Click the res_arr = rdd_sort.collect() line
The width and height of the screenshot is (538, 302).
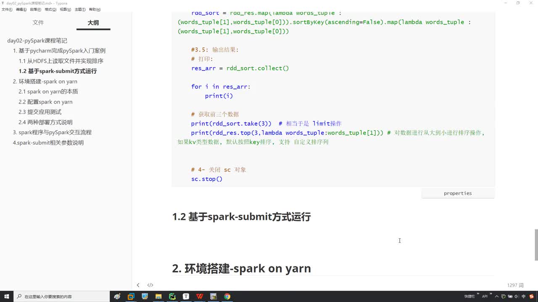point(240,68)
